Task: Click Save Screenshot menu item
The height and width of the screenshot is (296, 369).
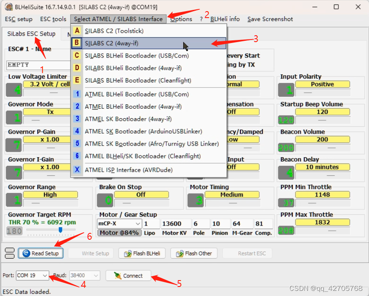Action: point(270,19)
